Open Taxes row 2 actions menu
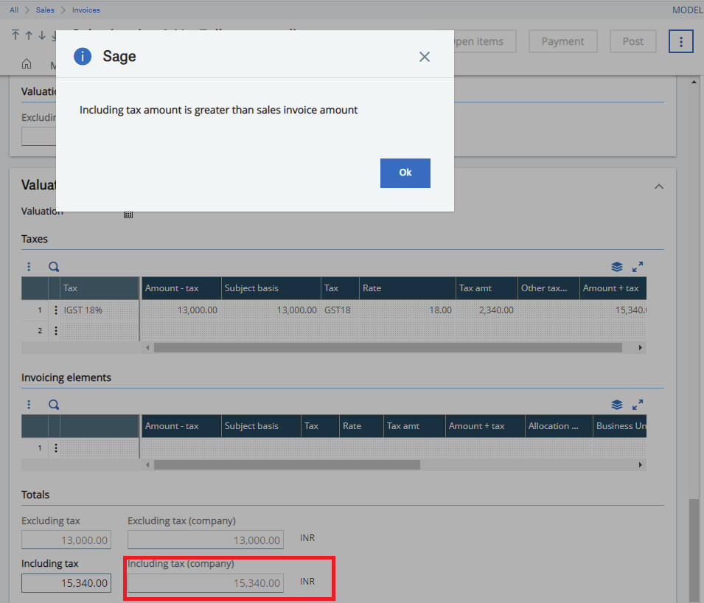 click(x=56, y=331)
